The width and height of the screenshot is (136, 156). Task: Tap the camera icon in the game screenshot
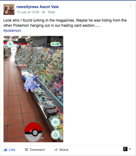[55, 122]
